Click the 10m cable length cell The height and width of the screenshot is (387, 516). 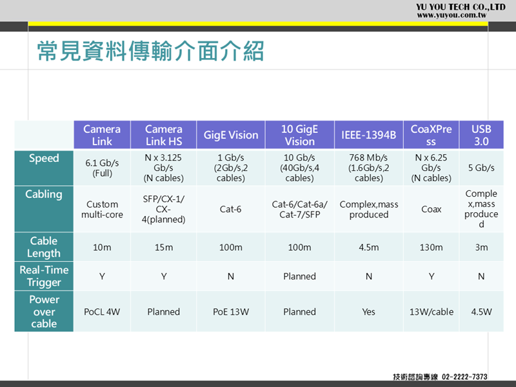(x=102, y=247)
